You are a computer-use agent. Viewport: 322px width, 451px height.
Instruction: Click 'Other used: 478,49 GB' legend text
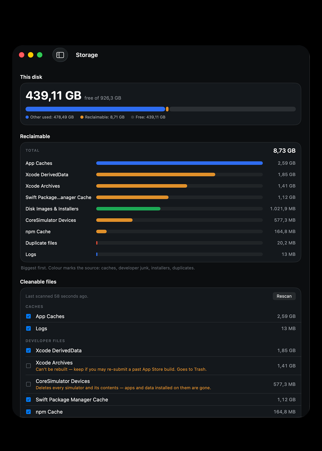(x=52, y=117)
